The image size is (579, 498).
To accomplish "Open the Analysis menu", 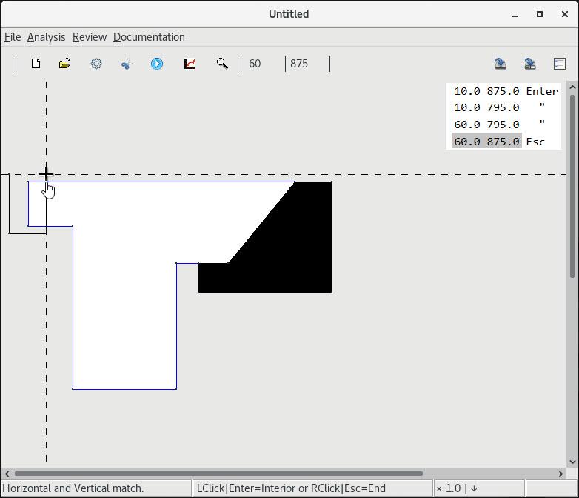I will (x=46, y=37).
